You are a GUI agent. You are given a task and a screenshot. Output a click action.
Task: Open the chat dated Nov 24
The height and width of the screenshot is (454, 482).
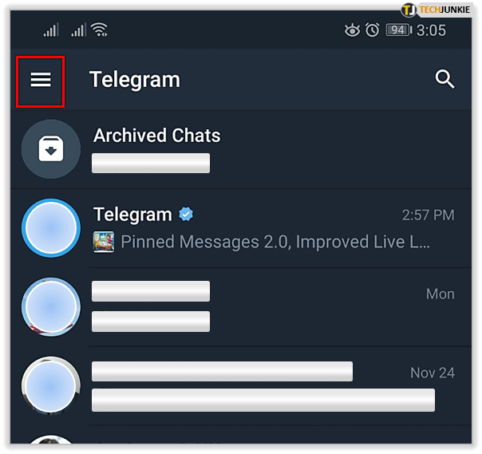(x=241, y=386)
